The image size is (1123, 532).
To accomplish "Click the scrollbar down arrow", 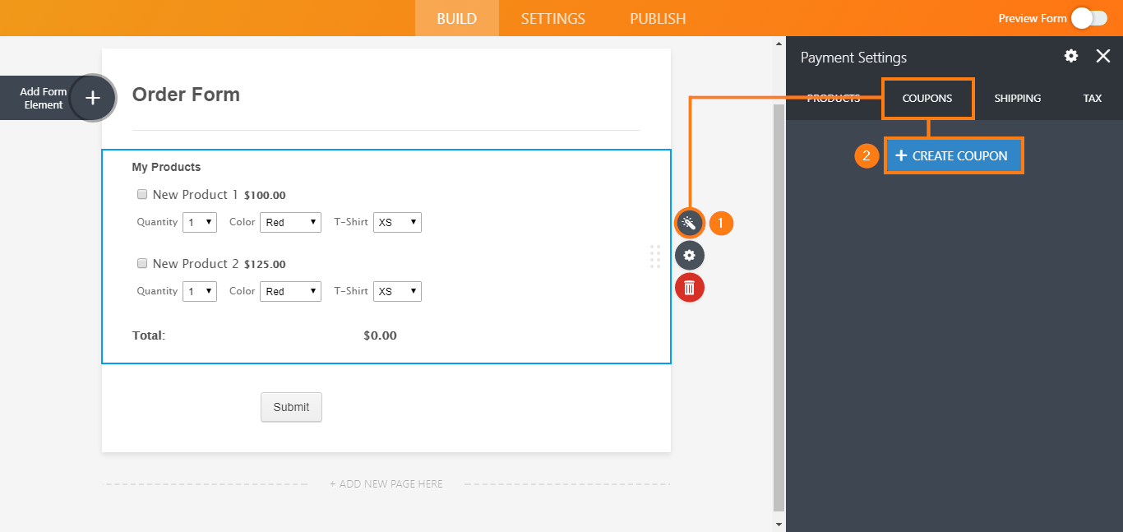I will [779, 524].
